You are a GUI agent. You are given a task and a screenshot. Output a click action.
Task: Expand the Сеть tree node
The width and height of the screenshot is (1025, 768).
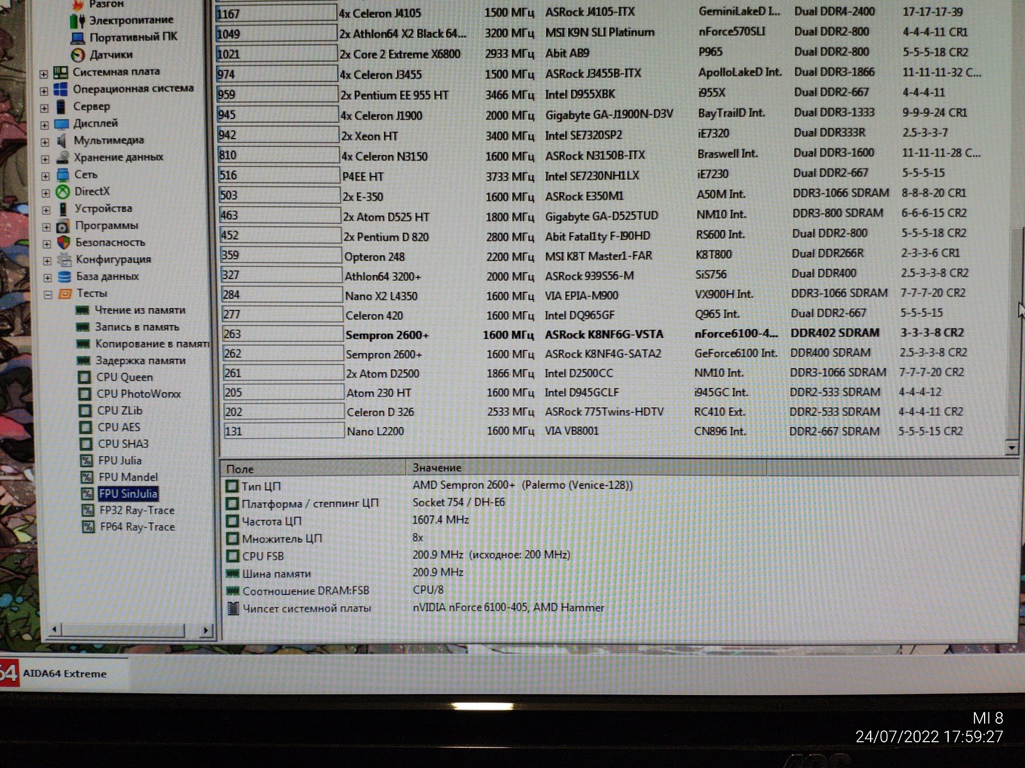[x=45, y=177]
